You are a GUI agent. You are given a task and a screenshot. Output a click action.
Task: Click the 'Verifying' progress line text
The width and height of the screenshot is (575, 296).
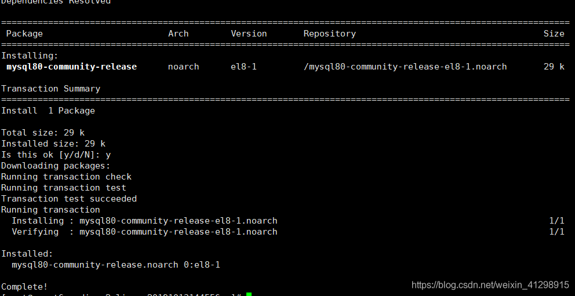[x=144, y=232]
